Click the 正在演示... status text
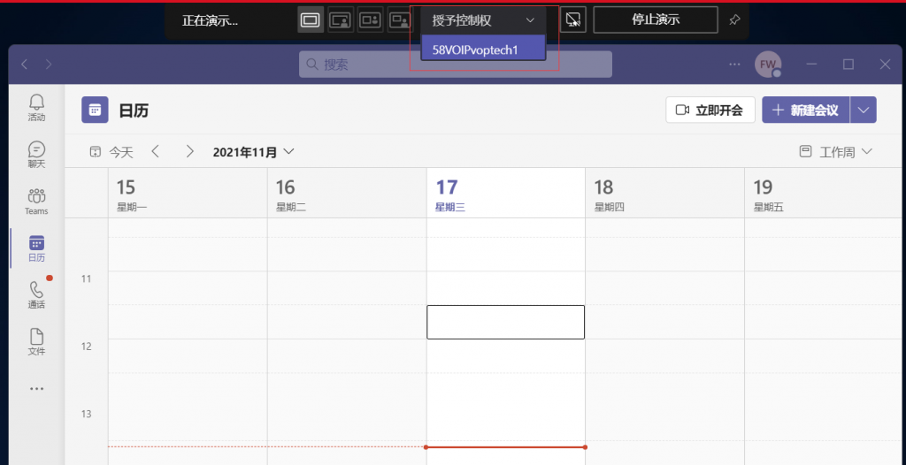The width and height of the screenshot is (906, 465). tap(210, 21)
